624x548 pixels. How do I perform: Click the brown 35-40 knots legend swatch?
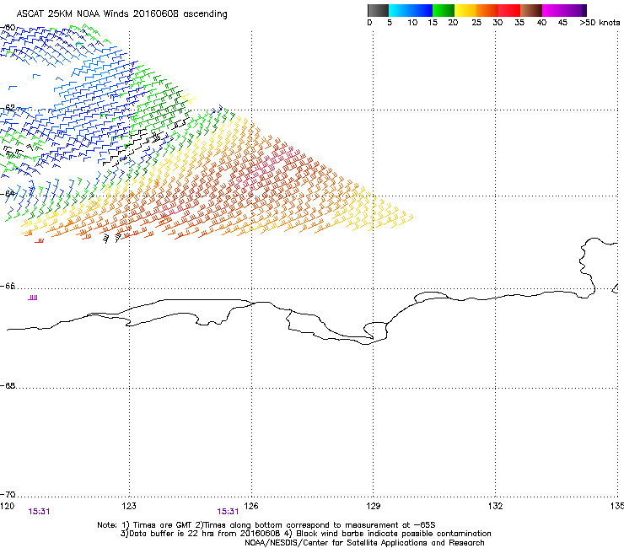pos(531,10)
